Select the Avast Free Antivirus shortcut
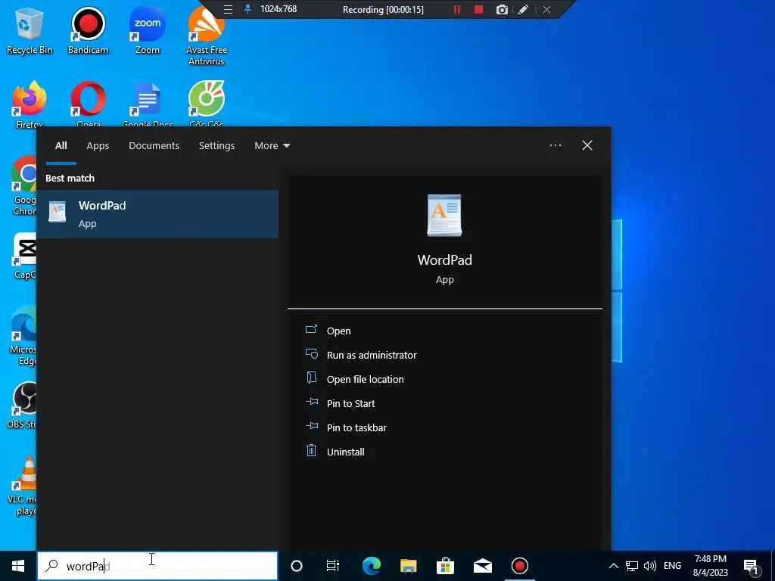This screenshot has width=775, height=581. click(207, 36)
